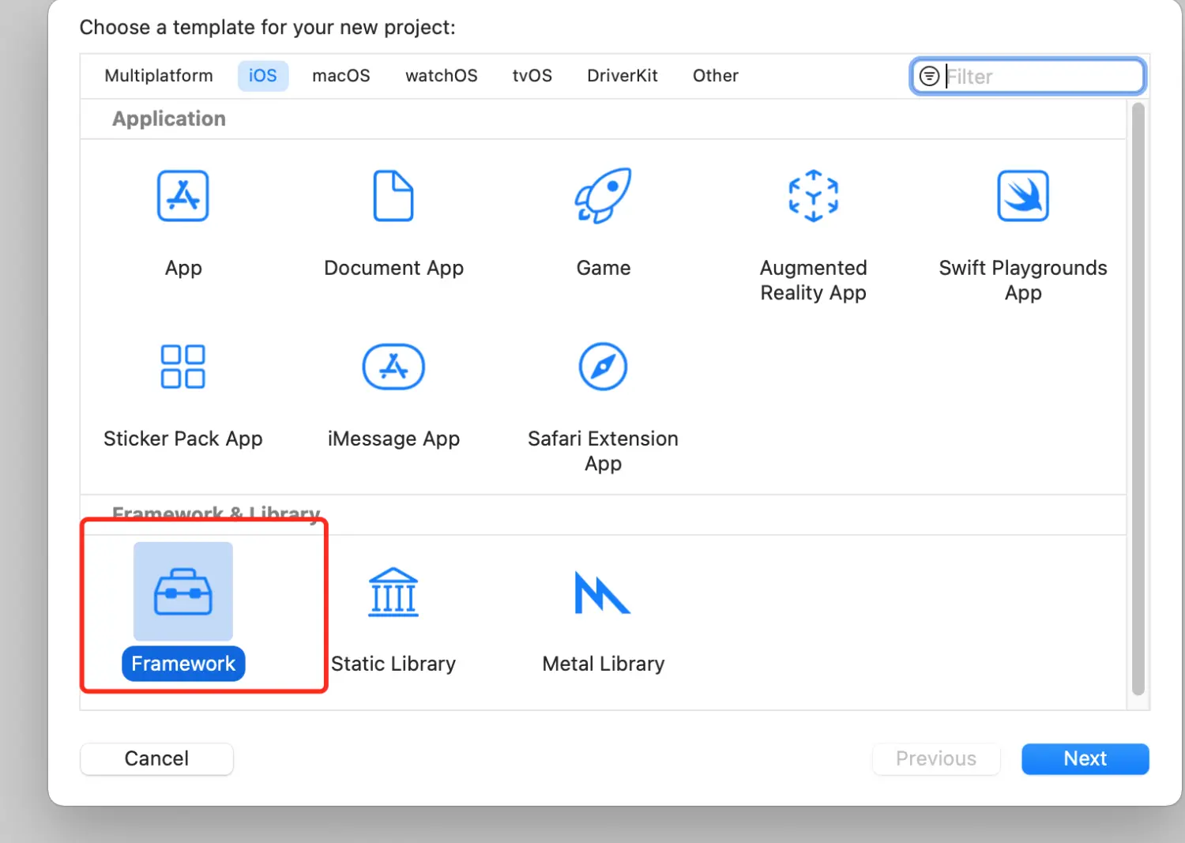Screen dimensions: 1185x843
Task: Select the App template icon
Action: tap(182, 196)
